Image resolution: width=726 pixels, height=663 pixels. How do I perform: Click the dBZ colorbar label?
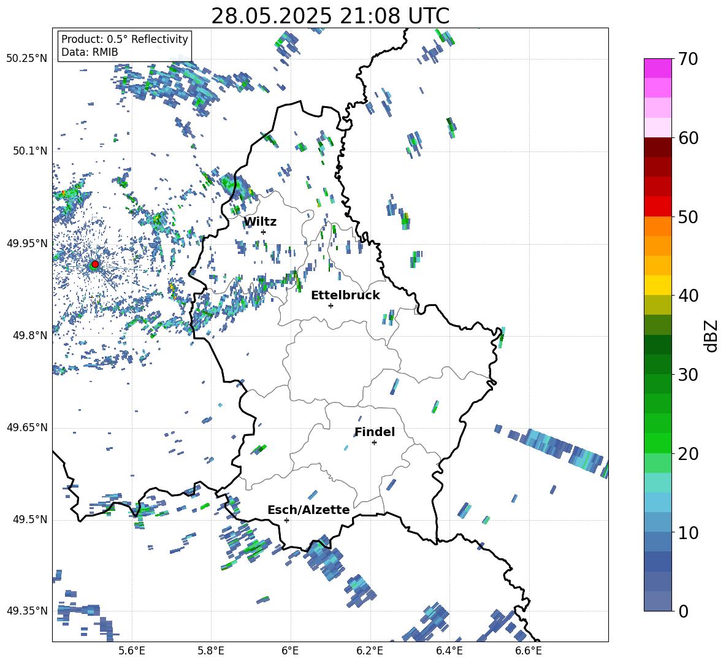click(712, 335)
